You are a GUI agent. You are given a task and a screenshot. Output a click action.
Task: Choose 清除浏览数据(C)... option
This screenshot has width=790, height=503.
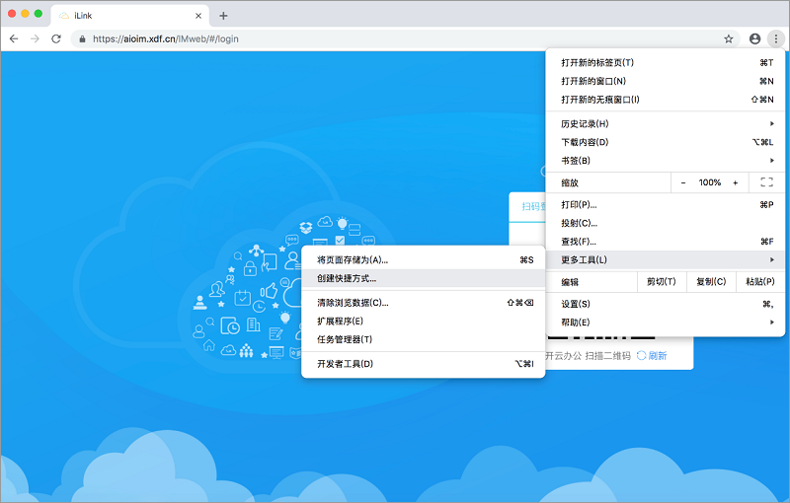click(353, 303)
